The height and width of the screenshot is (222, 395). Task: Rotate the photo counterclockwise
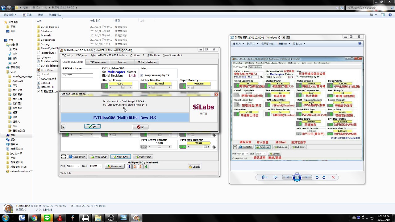[x=317, y=177]
